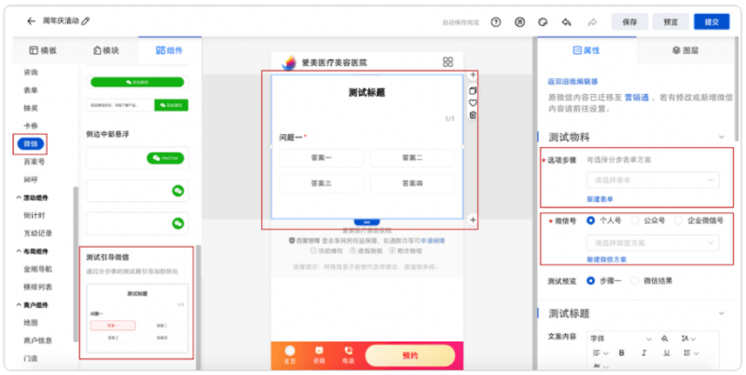Click the blue 提交 button

click(x=711, y=21)
